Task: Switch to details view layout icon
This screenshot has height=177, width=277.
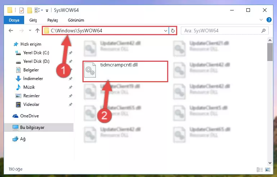Action: [x=259, y=169]
